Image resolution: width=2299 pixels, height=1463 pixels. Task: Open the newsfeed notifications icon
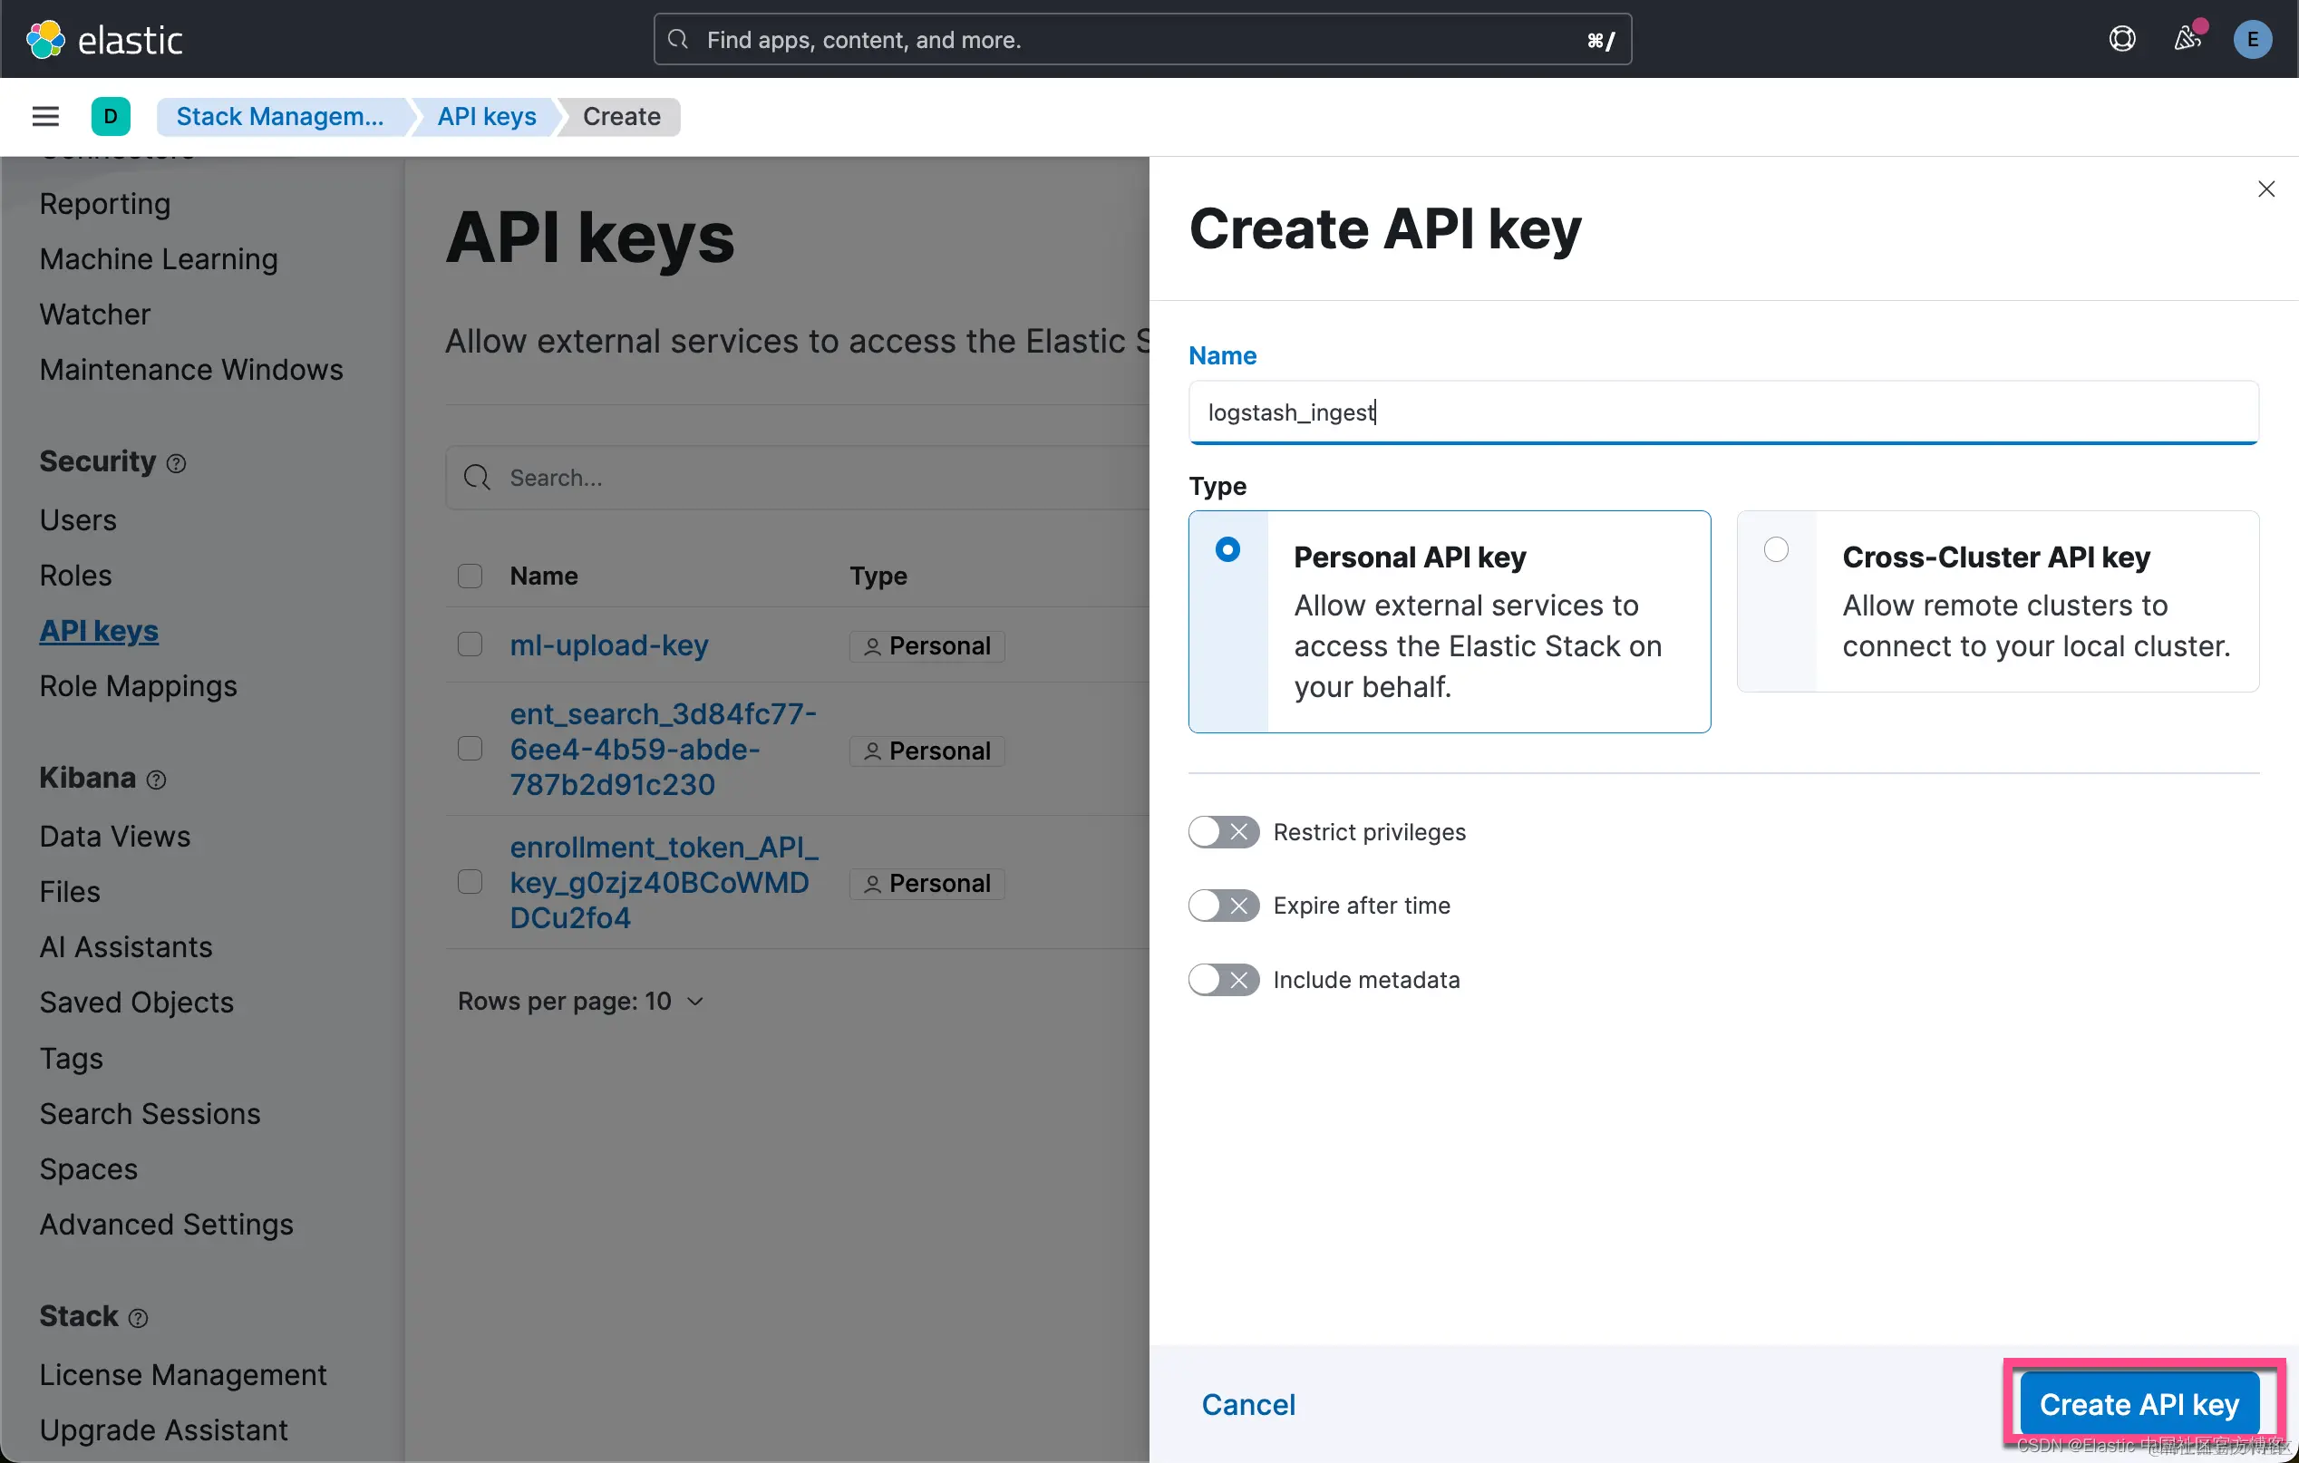click(2187, 39)
